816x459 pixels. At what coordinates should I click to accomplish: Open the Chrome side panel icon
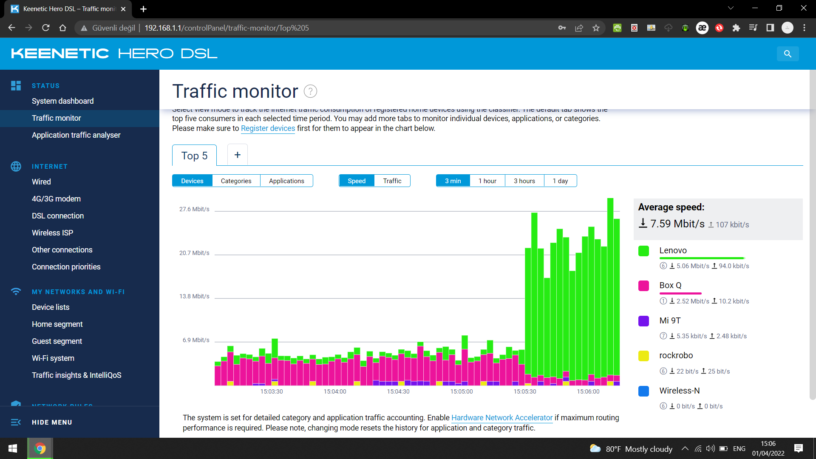pyautogui.click(x=770, y=28)
